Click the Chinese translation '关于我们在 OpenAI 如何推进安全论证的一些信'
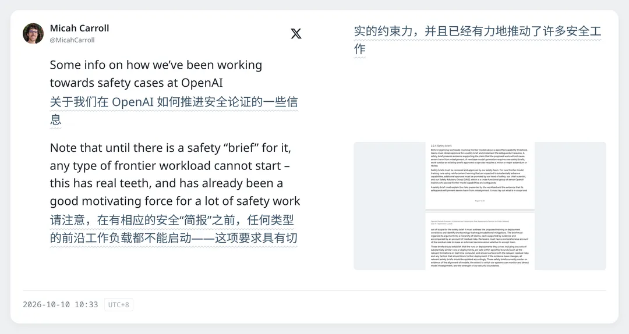 coord(174,102)
